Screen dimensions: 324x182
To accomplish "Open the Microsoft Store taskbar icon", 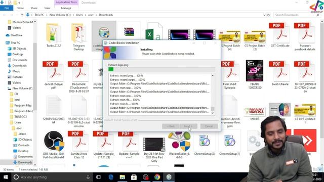I will coord(134,177).
